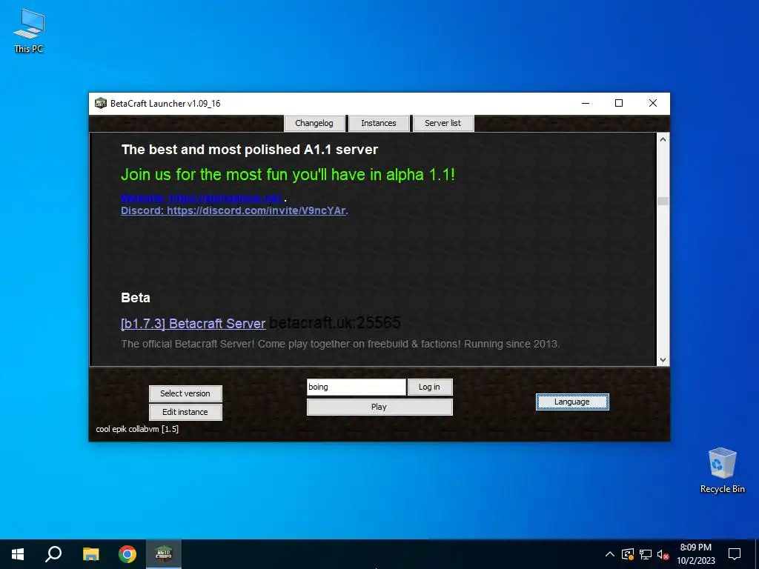Click the 'betacraft.uk:25565' server address

pos(335,323)
